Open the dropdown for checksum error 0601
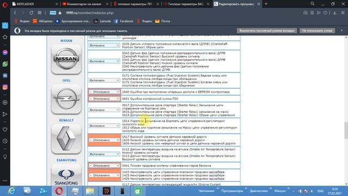Screen dimensions: 348x196 pyautogui.click(x=104, y=99)
